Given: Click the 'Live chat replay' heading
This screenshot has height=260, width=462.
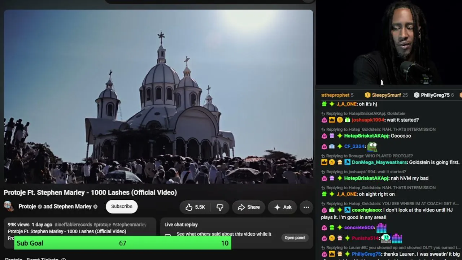Looking at the screenshot, I should 181,225.
